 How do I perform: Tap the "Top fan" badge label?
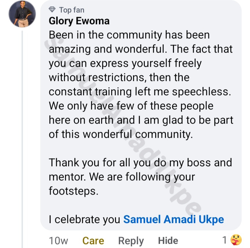pos(71,10)
